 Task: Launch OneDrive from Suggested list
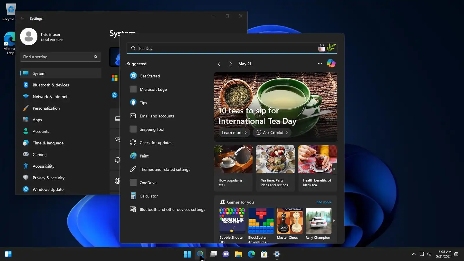[168, 183]
